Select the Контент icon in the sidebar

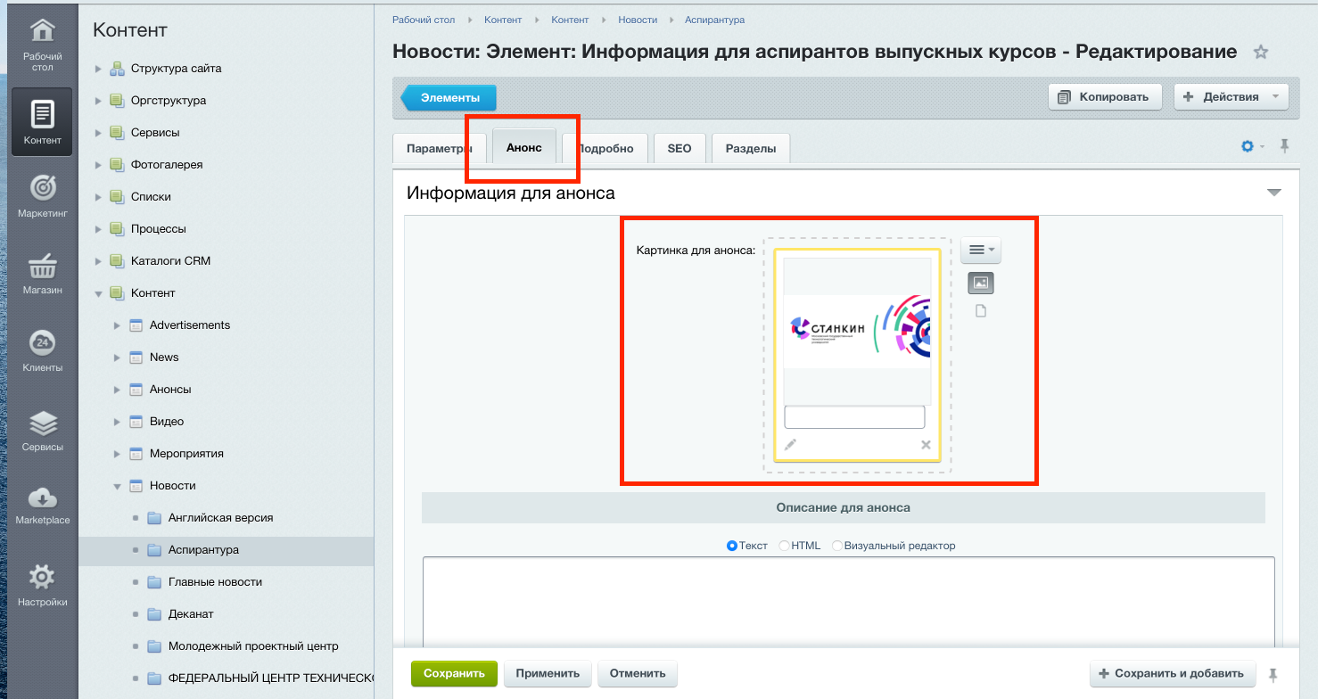42,122
